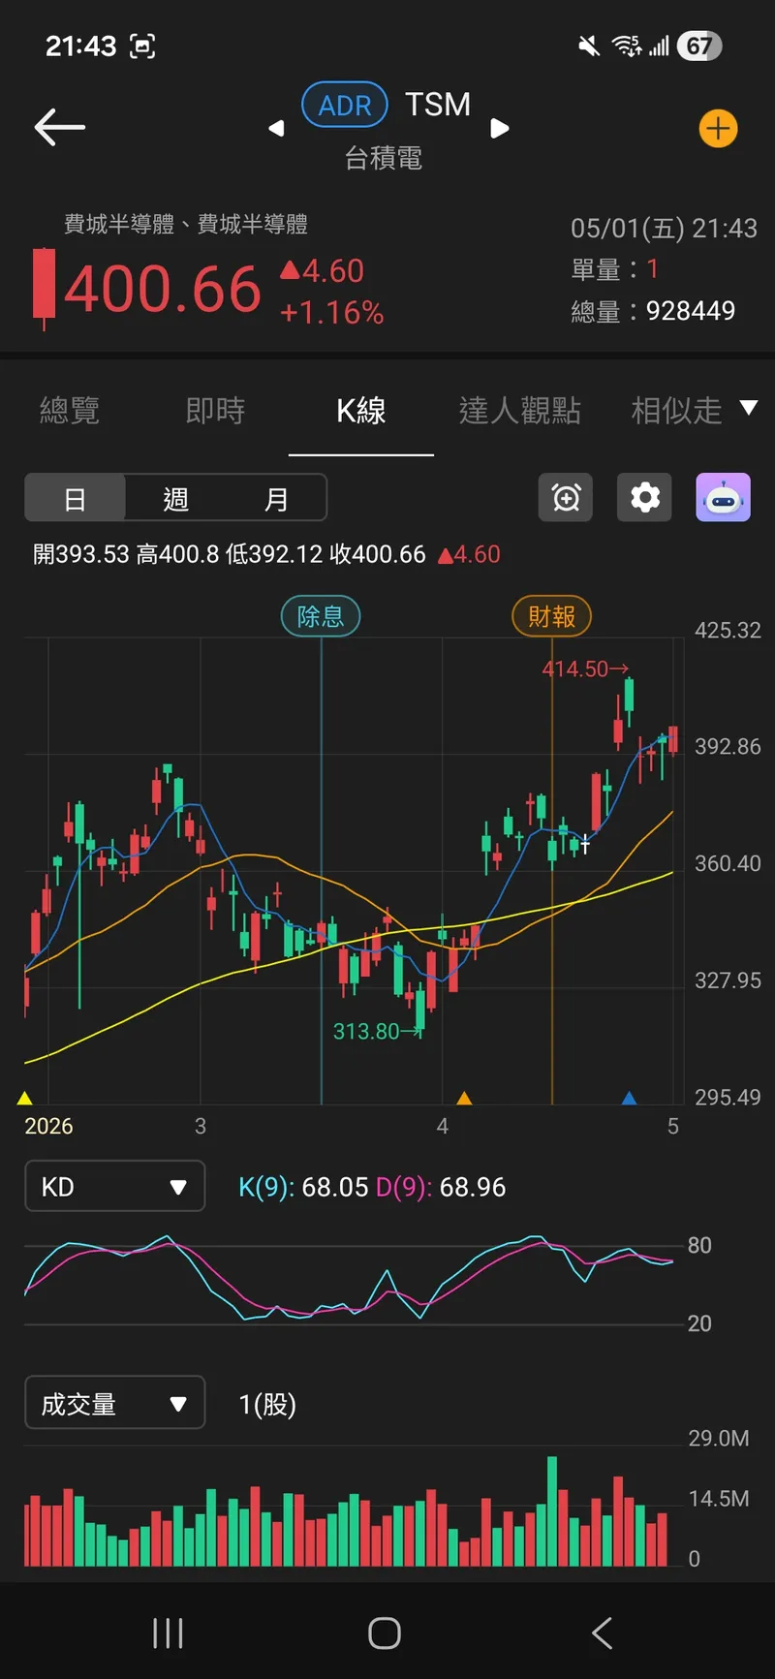775x1679 pixels.
Task: Tap the battery 67 indicator
Action: point(699,46)
